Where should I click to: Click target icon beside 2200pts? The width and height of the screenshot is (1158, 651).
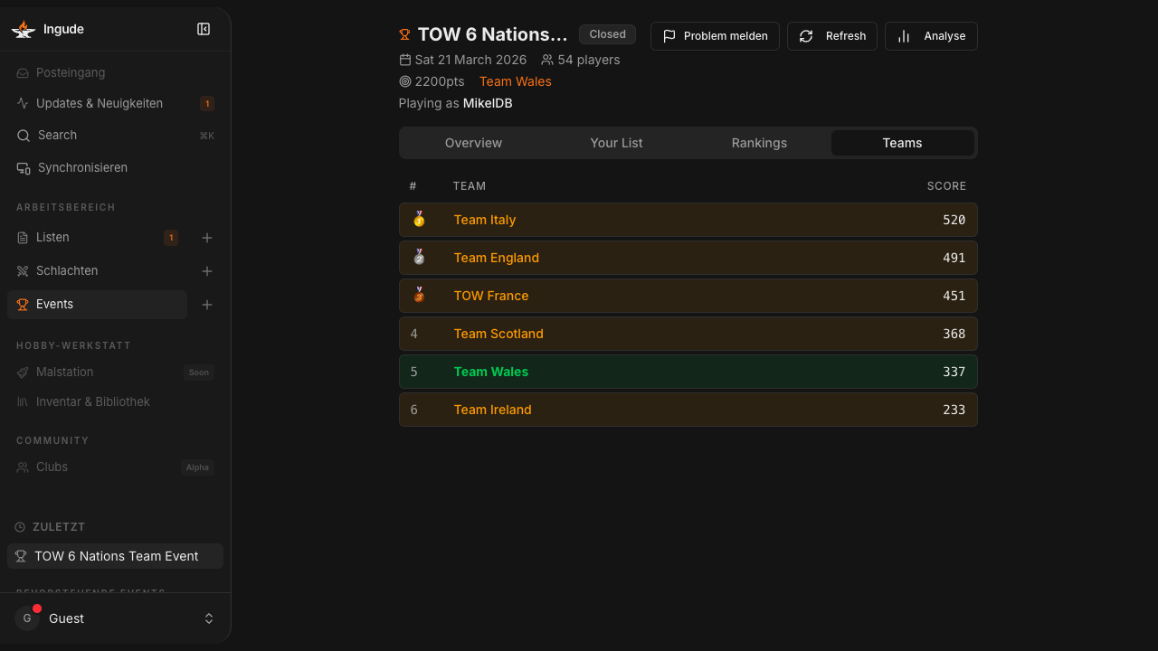click(404, 81)
